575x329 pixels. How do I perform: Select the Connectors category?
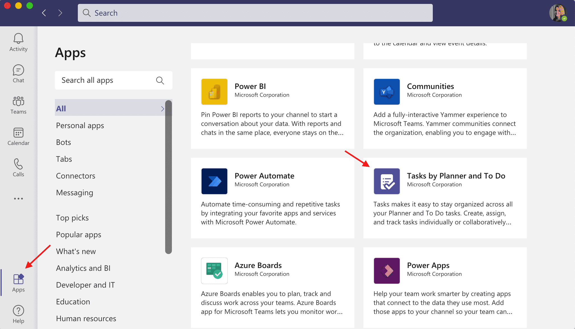click(76, 176)
